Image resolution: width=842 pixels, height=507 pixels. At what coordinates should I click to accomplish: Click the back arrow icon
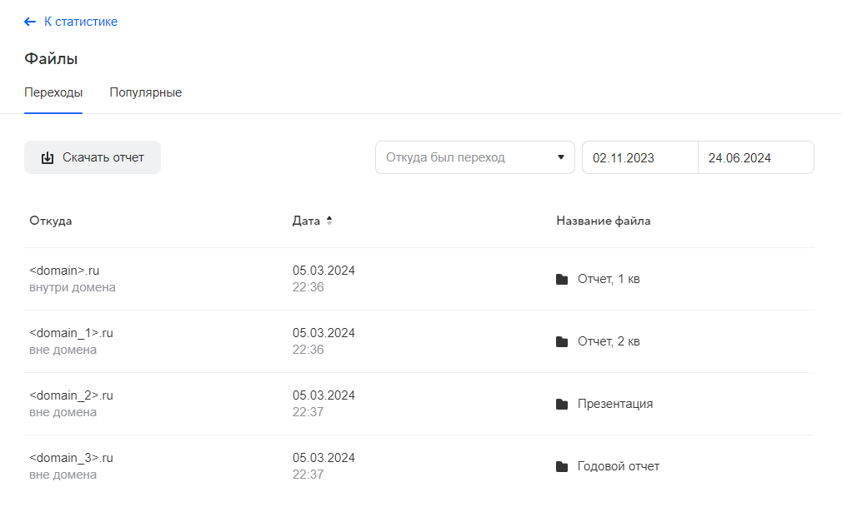30,22
